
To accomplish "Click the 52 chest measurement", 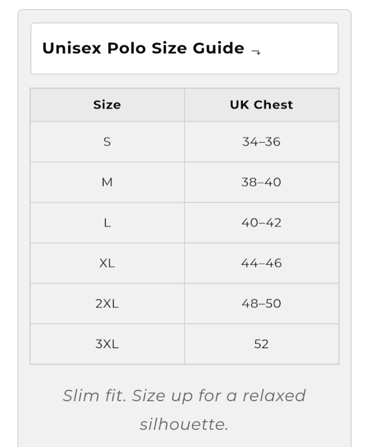I will tap(261, 344).
